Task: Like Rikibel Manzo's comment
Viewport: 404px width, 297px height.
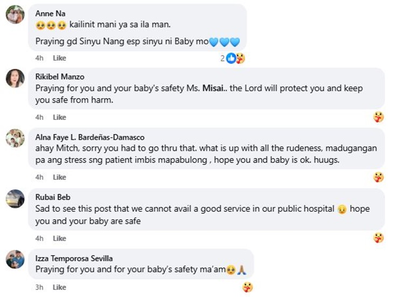Action: (59, 117)
